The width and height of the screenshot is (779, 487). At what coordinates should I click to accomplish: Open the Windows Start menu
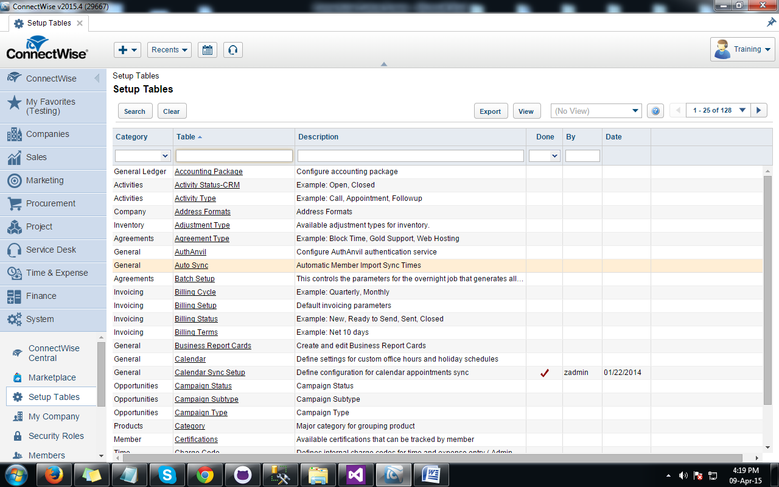(16, 474)
